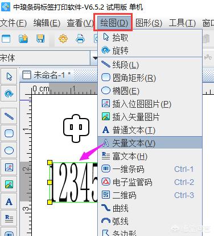Image resolution: width=214 pixels, height=236 pixels.
Task: Choose 旋转 from the drawing menu
Action: (x=150, y=50)
